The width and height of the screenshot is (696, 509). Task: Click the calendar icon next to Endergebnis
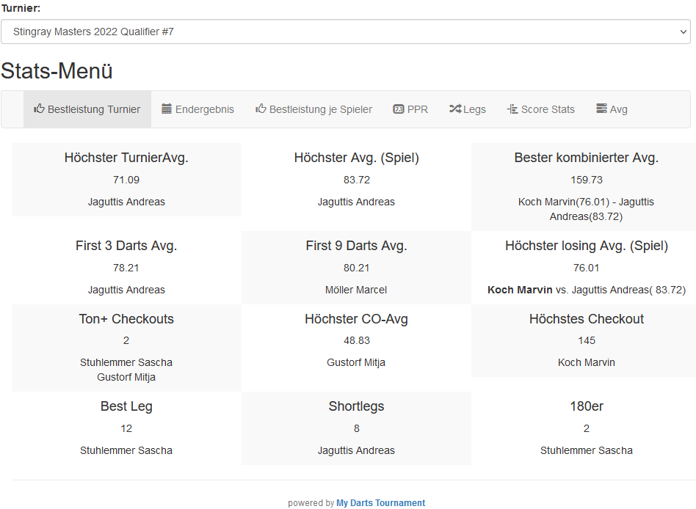click(x=167, y=109)
